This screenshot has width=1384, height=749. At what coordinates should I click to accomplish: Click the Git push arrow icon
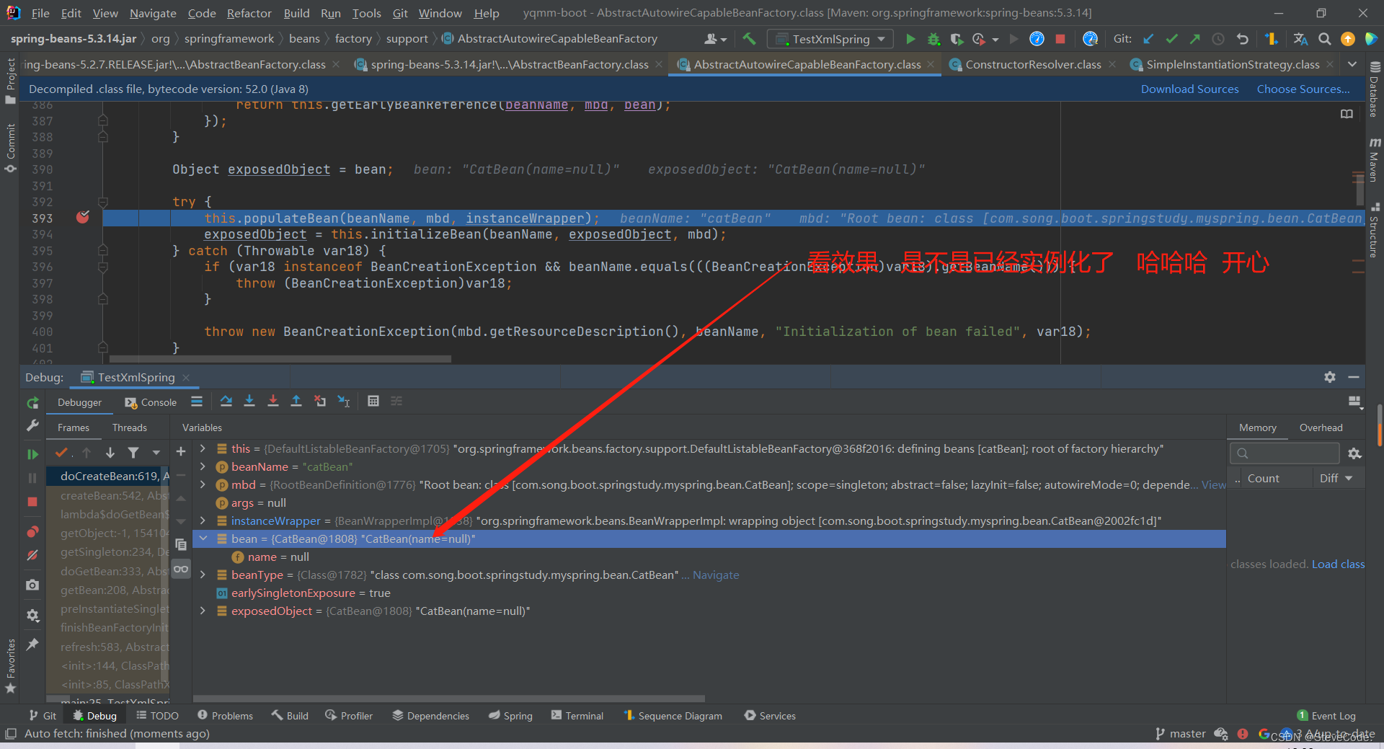pyautogui.click(x=1194, y=39)
